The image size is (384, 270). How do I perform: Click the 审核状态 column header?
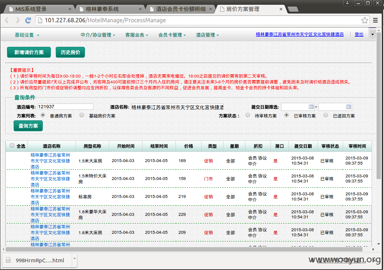(x=330, y=146)
